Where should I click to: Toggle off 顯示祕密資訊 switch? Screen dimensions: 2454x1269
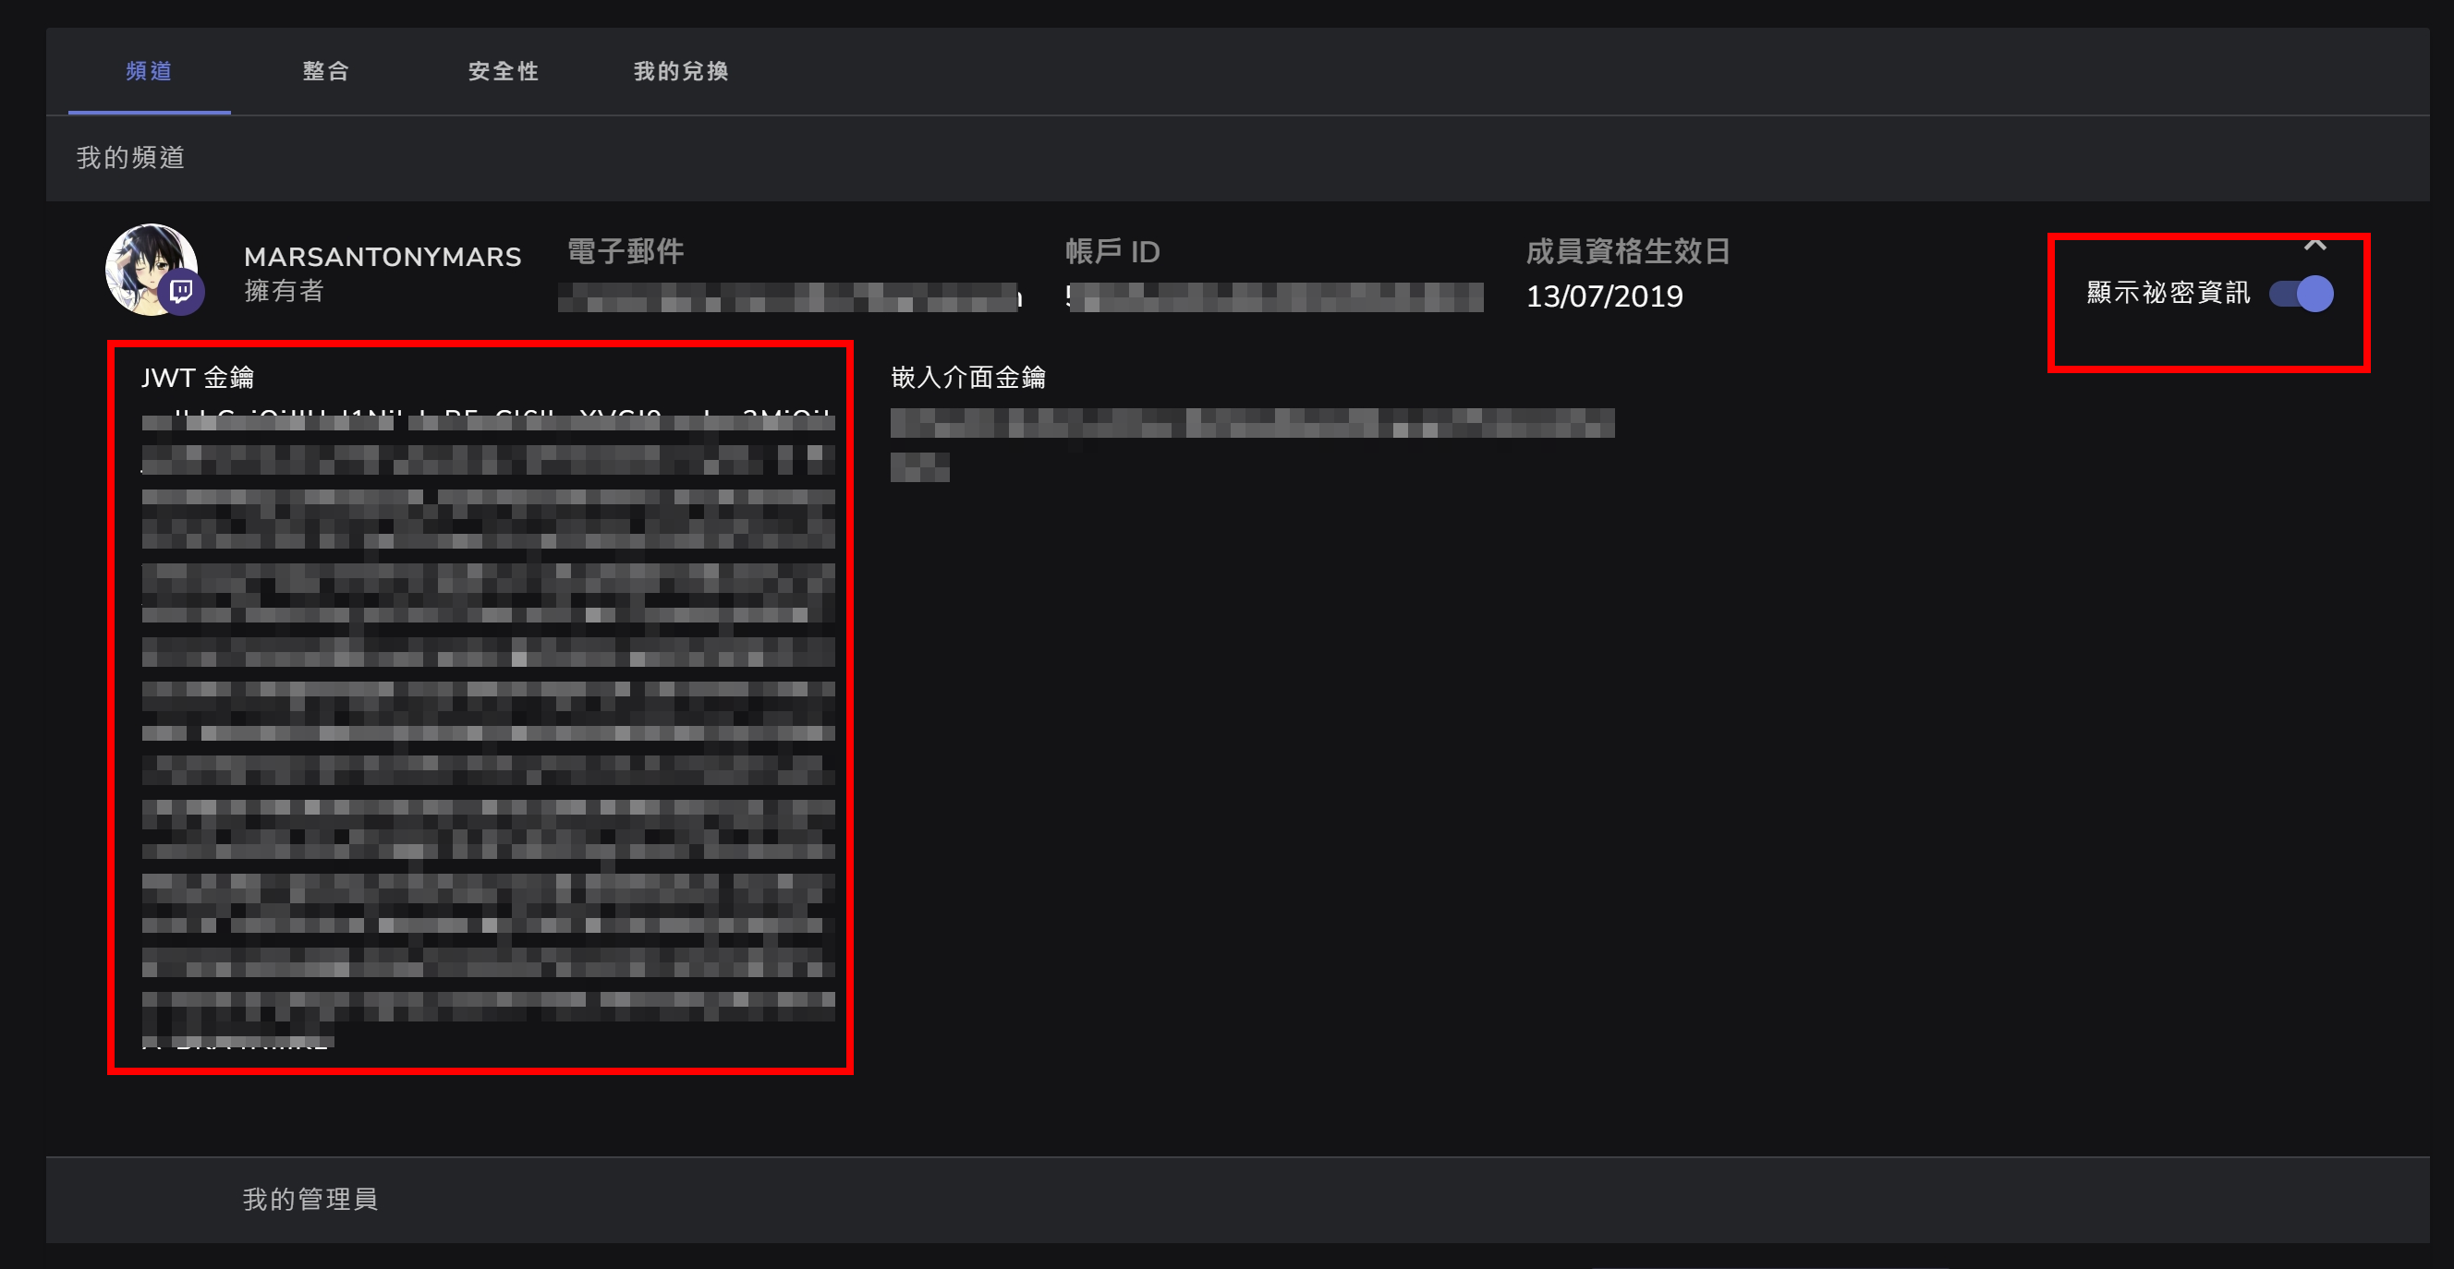click(x=2301, y=295)
